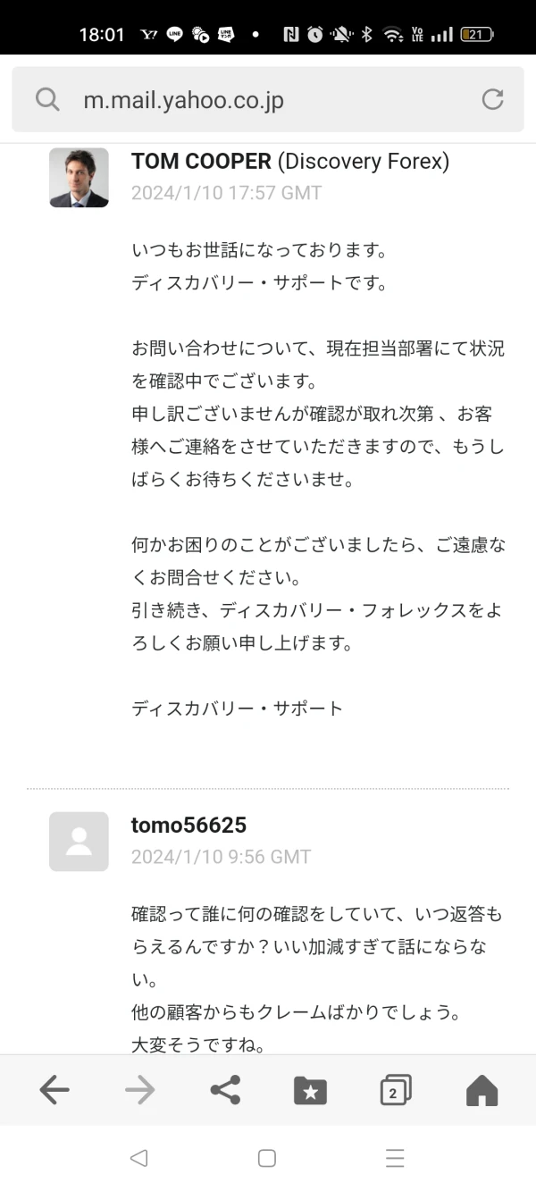The image size is (536, 1191).
Task: Select sender name TOM COOPER (Discovery Forex)
Action: click(x=290, y=162)
